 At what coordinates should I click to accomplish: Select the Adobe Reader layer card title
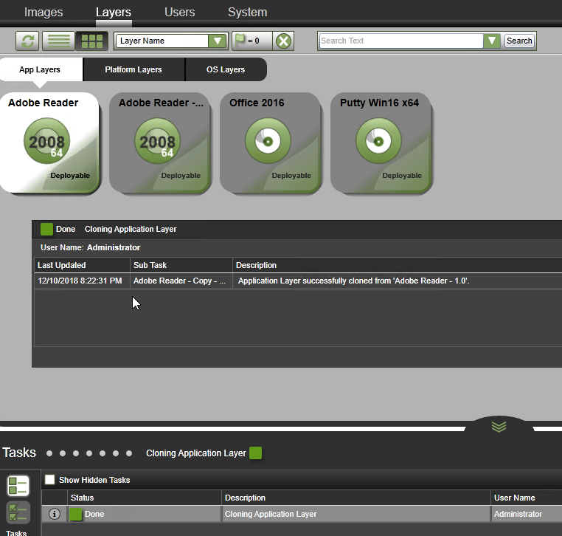click(x=43, y=103)
